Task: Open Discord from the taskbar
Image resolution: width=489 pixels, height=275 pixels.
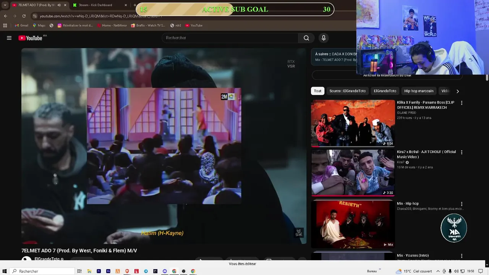Action: pos(165,271)
